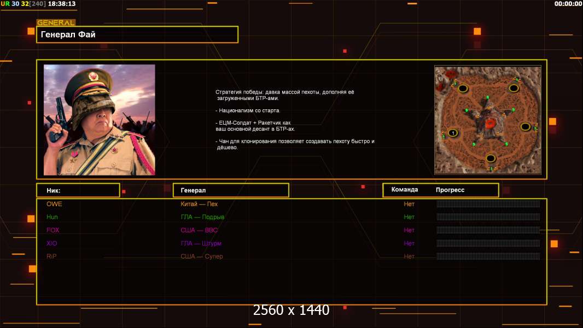Image resolution: width=583 pixels, height=328 pixels.
Task: Open Hun's ГЛА — Подрыв general selection
Action: point(202,217)
